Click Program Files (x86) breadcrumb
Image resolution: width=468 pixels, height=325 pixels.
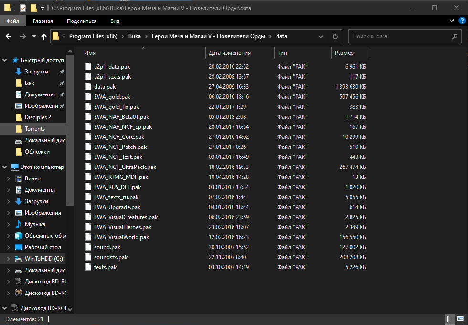93,36
